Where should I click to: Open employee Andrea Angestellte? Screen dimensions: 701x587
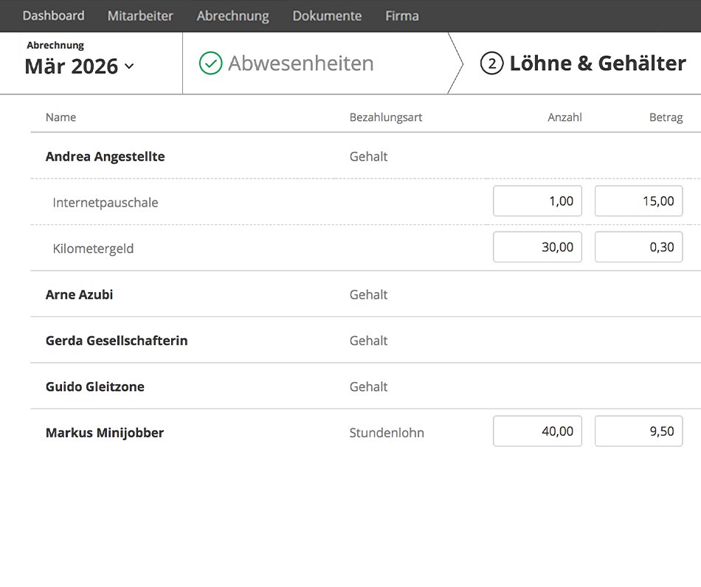tap(105, 156)
